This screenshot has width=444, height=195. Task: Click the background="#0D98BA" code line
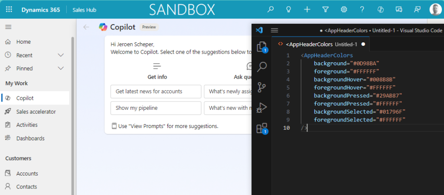pos(346,63)
